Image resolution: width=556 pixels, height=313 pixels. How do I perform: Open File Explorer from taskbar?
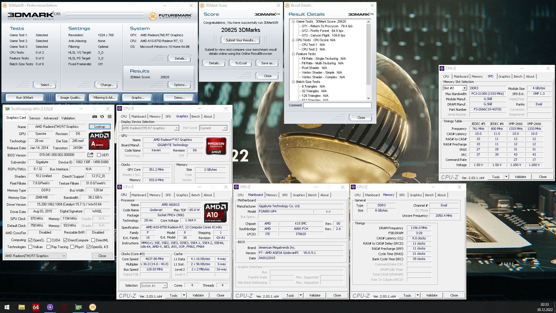tap(21, 307)
